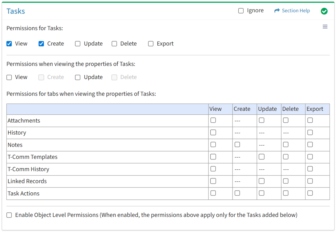Check View for T-Comm History
This screenshot has width=336, height=232.
coord(213,169)
